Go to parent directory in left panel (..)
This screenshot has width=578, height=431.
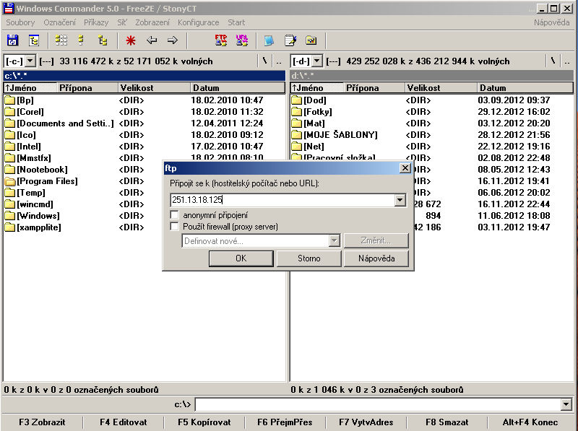point(279,61)
